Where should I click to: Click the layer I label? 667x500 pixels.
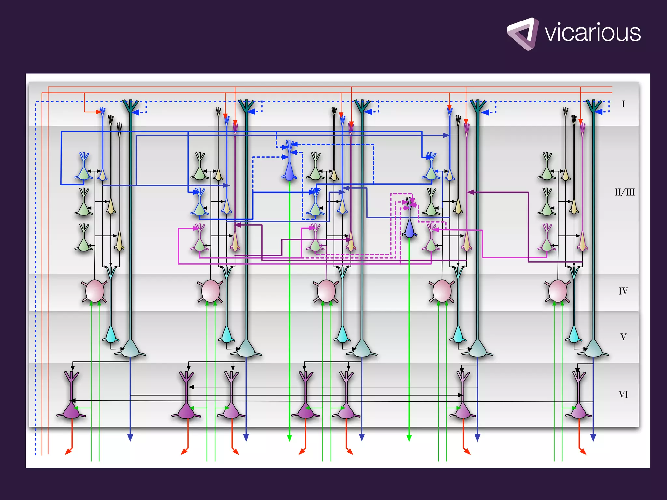(x=623, y=104)
